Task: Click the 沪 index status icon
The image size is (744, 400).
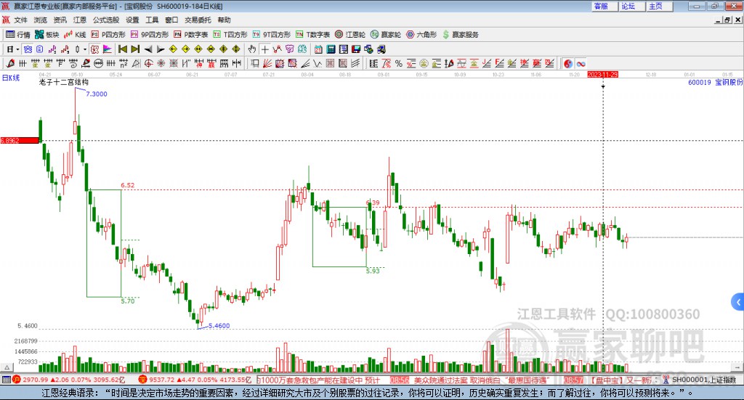Action: coord(17,380)
